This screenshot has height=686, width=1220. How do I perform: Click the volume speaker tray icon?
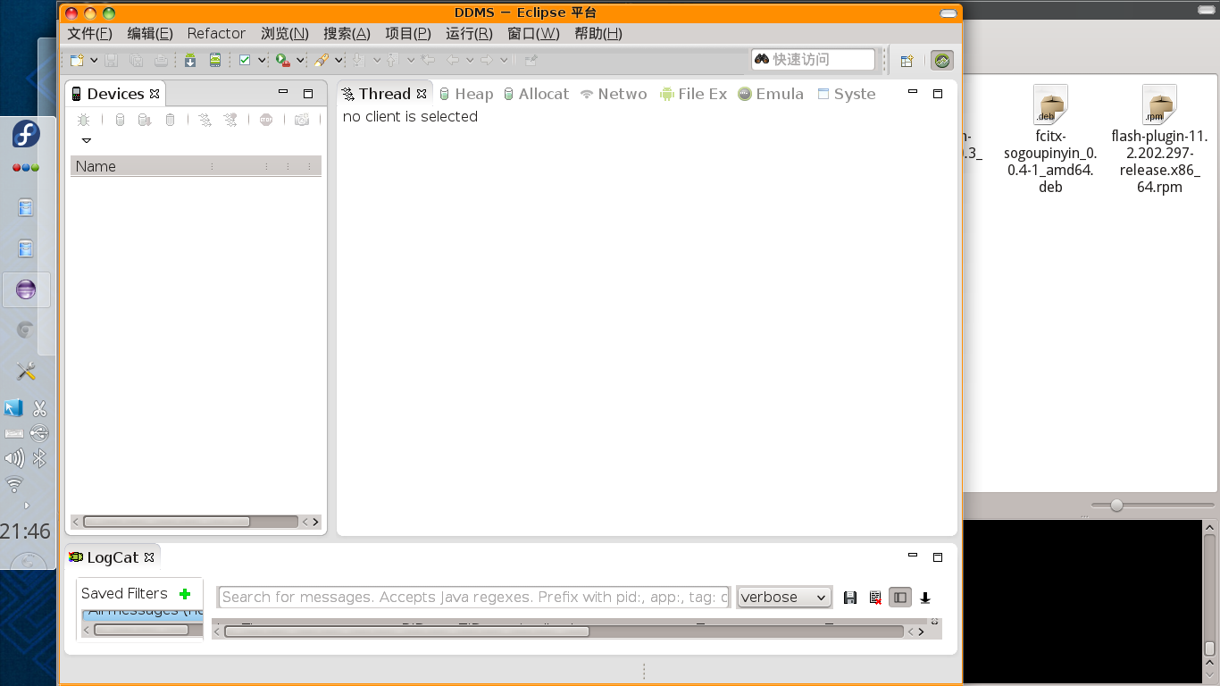(14, 459)
